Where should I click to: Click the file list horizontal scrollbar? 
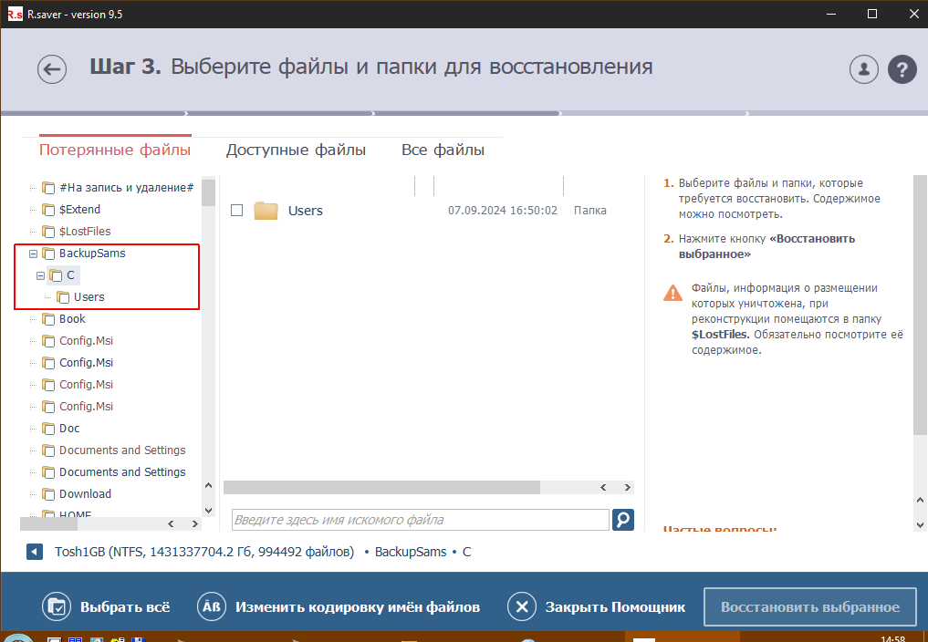(x=383, y=487)
